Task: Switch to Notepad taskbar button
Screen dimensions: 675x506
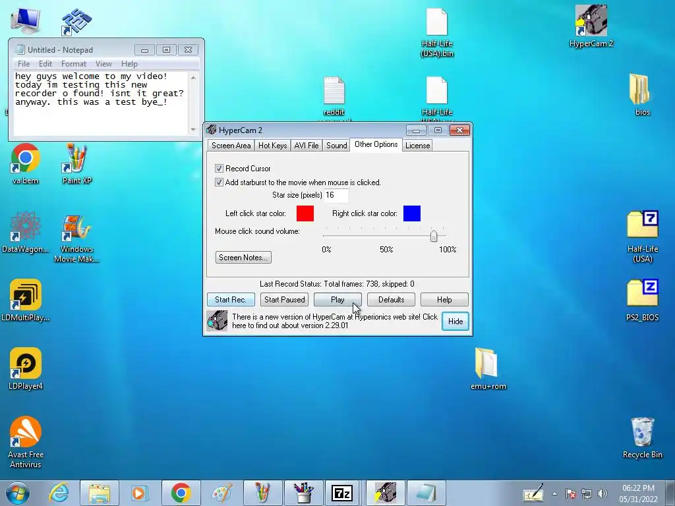Action: pyautogui.click(x=426, y=493)
